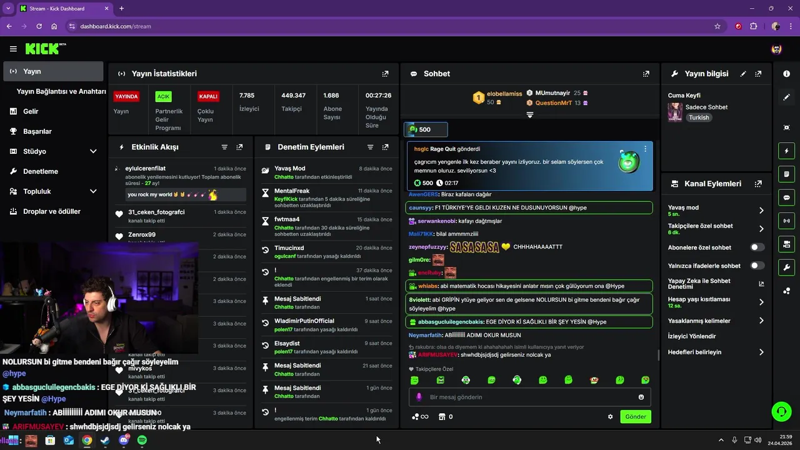Expand the leaderboard arrow under top gifters

(x=530, y=115)
